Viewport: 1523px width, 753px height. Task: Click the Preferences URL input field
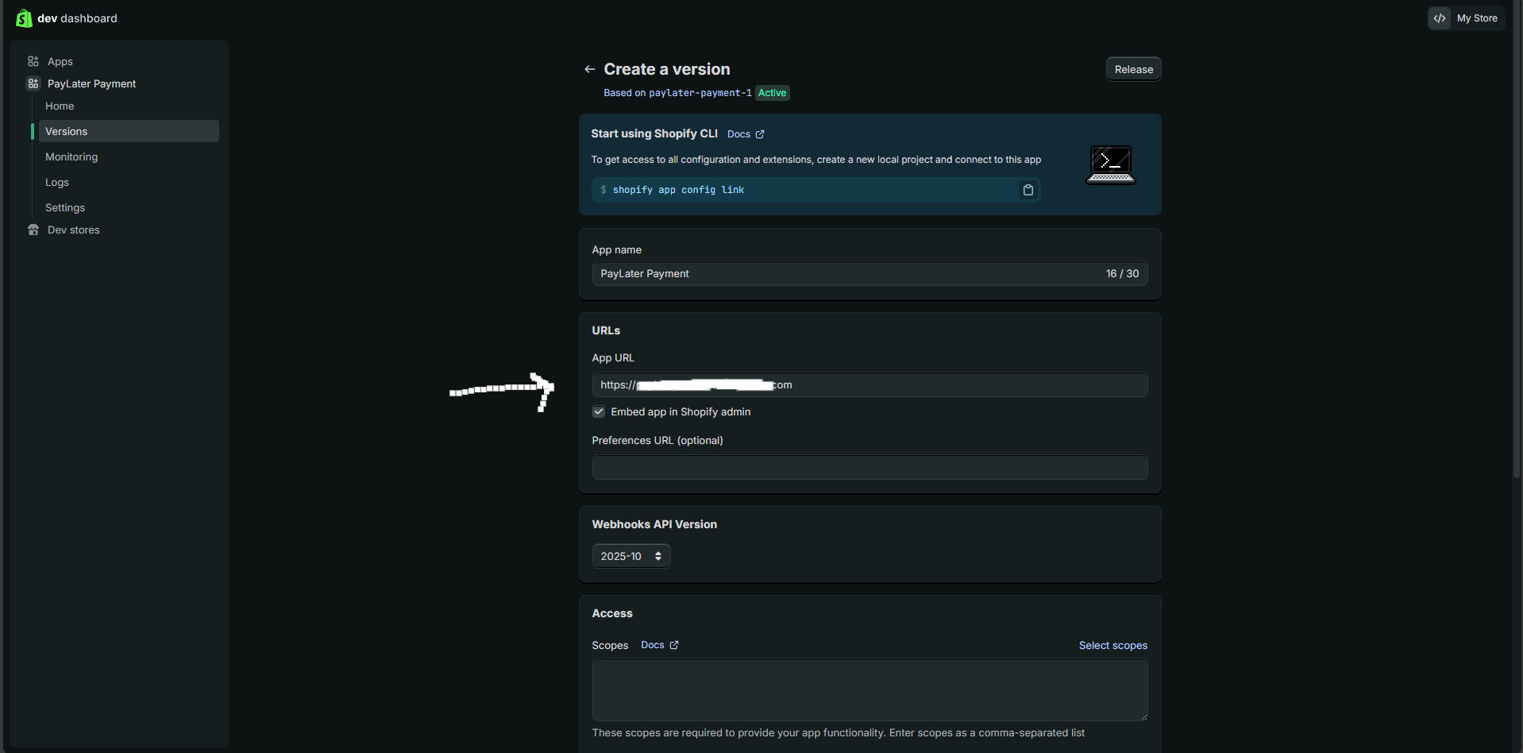(x=869, y=467)
